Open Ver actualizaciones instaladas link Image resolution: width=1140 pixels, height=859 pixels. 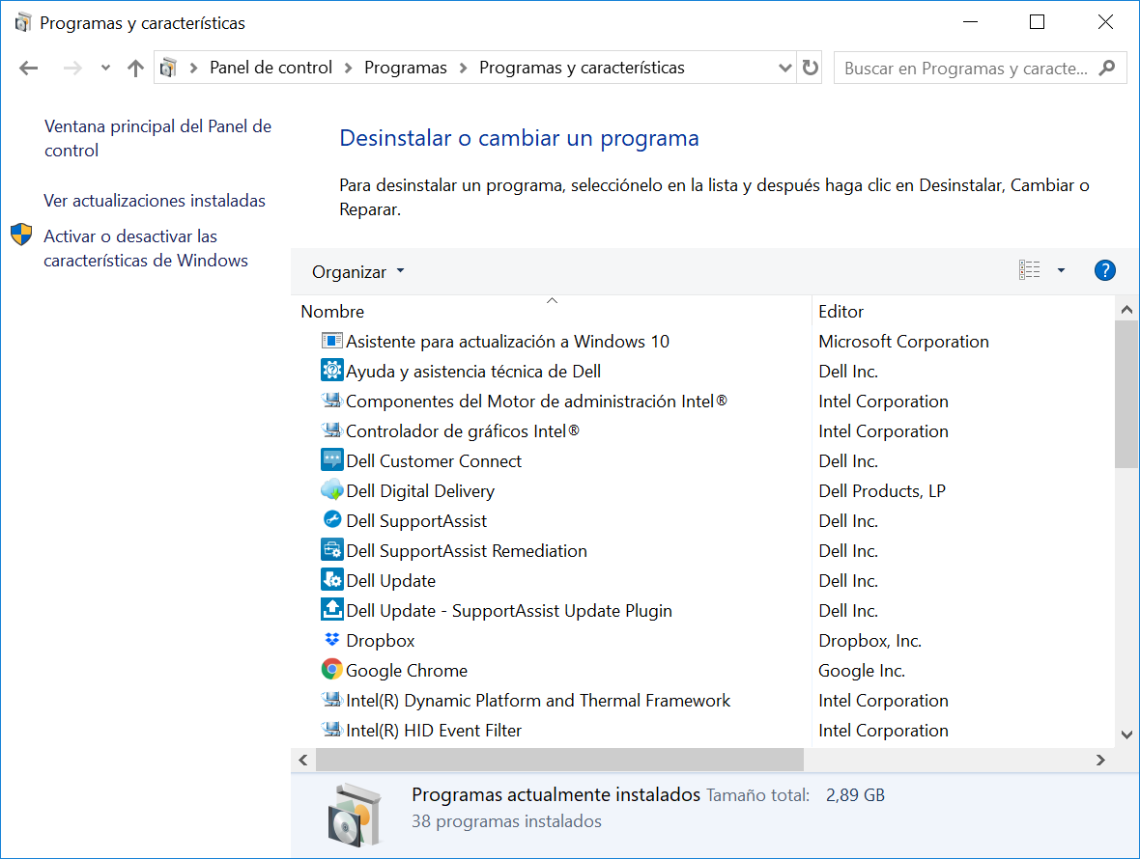click(155, 201)
